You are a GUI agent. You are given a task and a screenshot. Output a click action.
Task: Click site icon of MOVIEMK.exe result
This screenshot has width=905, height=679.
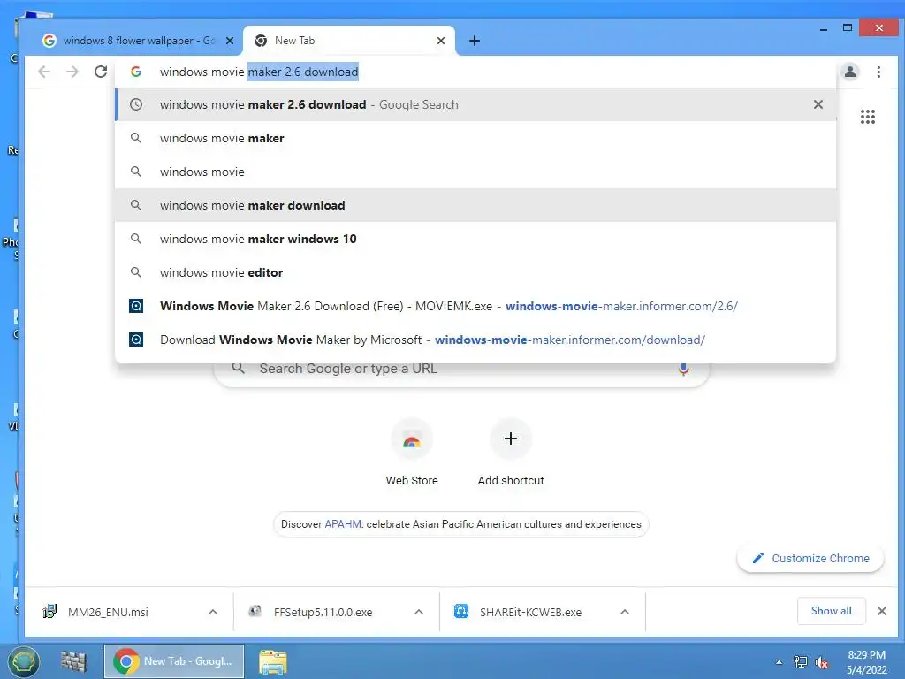pos(135,306)
